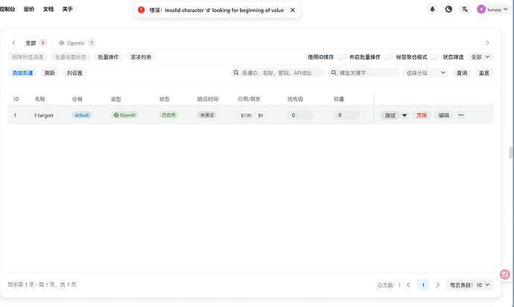Focus the model keyword input field

(364, 73)
